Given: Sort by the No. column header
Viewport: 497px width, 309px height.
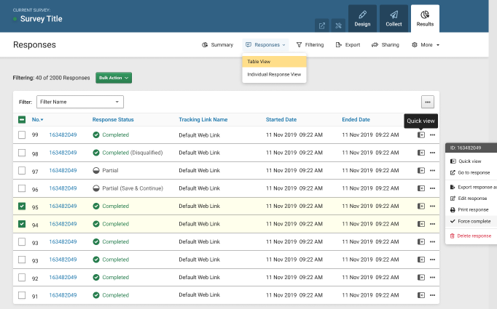Looking at the screenshot, I should click(37, 119).
